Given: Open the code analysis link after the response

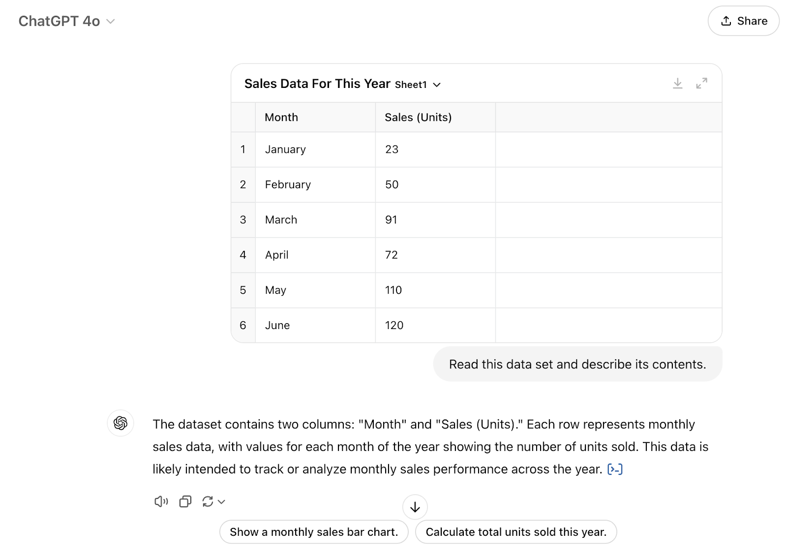Looking at the screenshot, I should click(615, 469).
